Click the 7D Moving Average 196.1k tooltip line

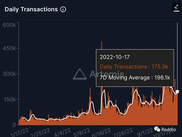coord(135,78)
